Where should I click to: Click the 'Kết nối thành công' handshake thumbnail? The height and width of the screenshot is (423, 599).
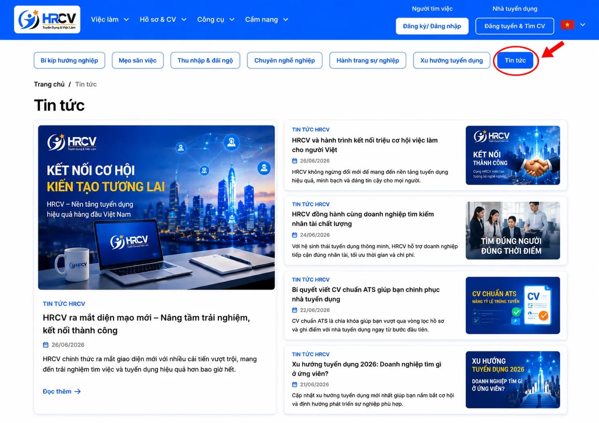pos(513,155)
